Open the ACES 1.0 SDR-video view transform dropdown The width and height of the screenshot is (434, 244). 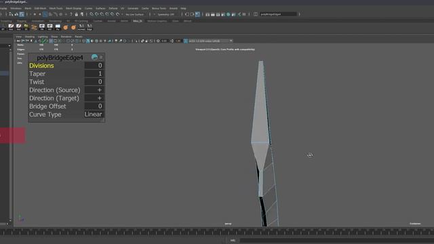coord(210,41)
